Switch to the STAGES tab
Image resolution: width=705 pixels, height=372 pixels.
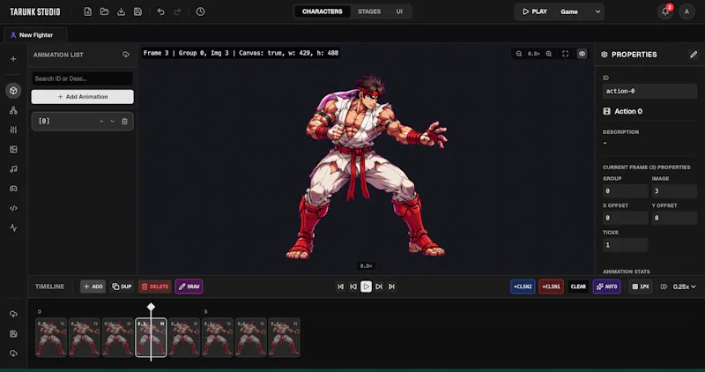click(x=369, y=11)
